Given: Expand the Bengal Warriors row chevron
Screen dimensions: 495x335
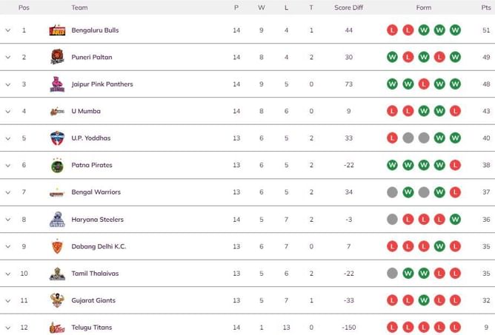Looking at the screenshot, I should (8, 192).
